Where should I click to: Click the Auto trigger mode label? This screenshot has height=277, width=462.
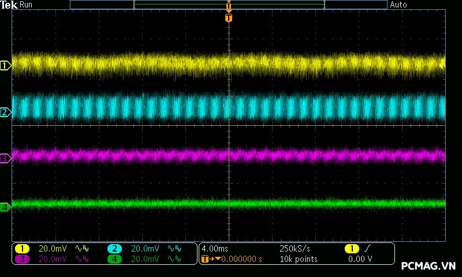click(398, 5)
